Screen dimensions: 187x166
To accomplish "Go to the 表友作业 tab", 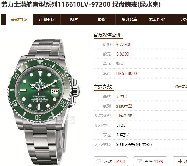I will tap(157, 19).
